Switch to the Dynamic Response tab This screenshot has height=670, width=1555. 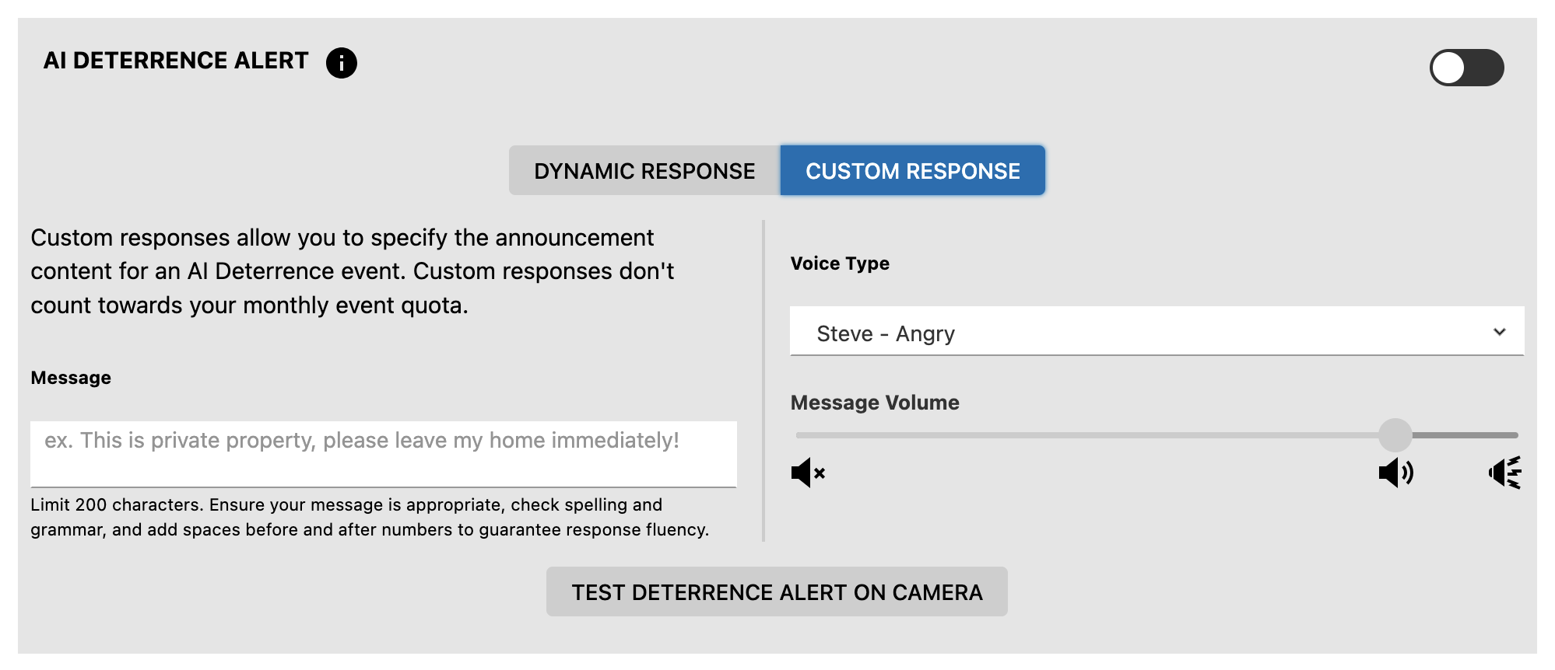(x=644, y=170)
